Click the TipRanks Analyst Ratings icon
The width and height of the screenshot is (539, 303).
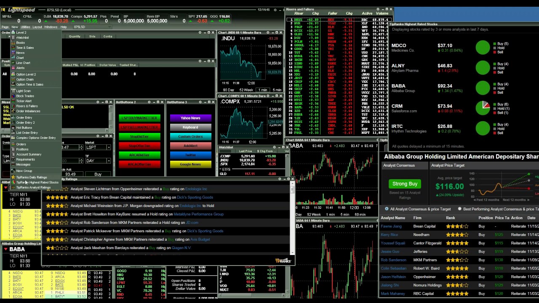[13, 187]
